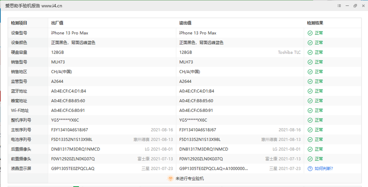368x187 pixels.
Task: Click the 整机序列号 row label
Action: [21, 120]
